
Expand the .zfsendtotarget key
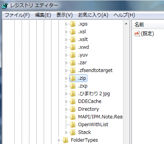click(x=66, y=70)
